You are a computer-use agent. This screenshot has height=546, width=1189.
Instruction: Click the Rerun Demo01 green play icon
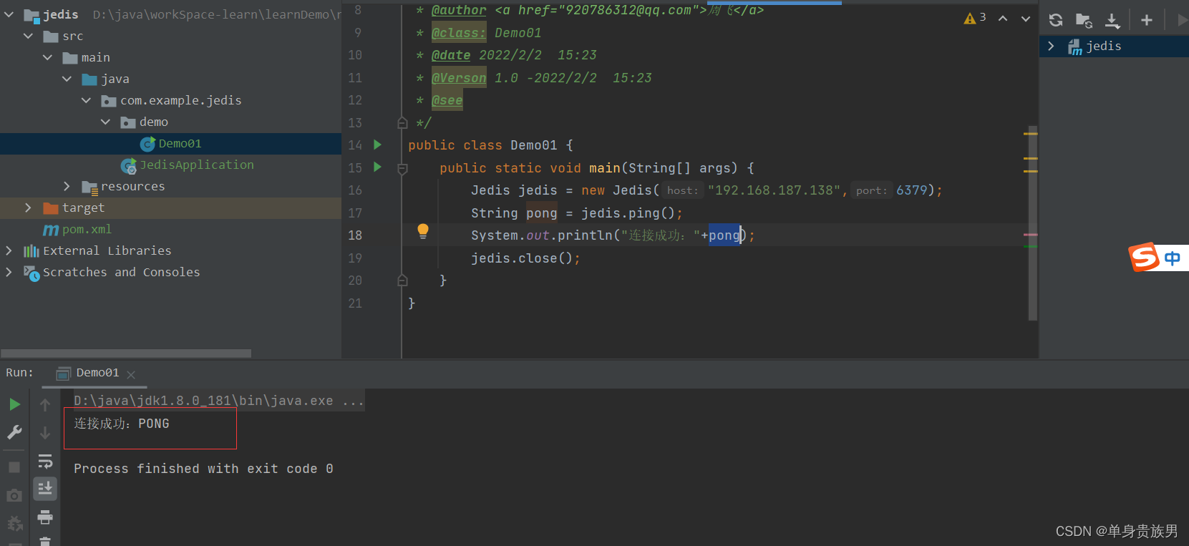(x=14, y=404)
